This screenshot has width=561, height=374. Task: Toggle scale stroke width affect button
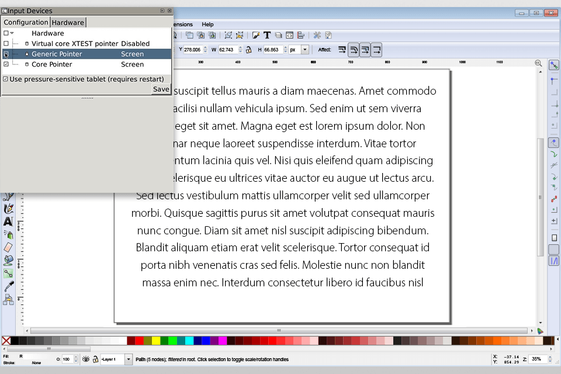point(342,50)
